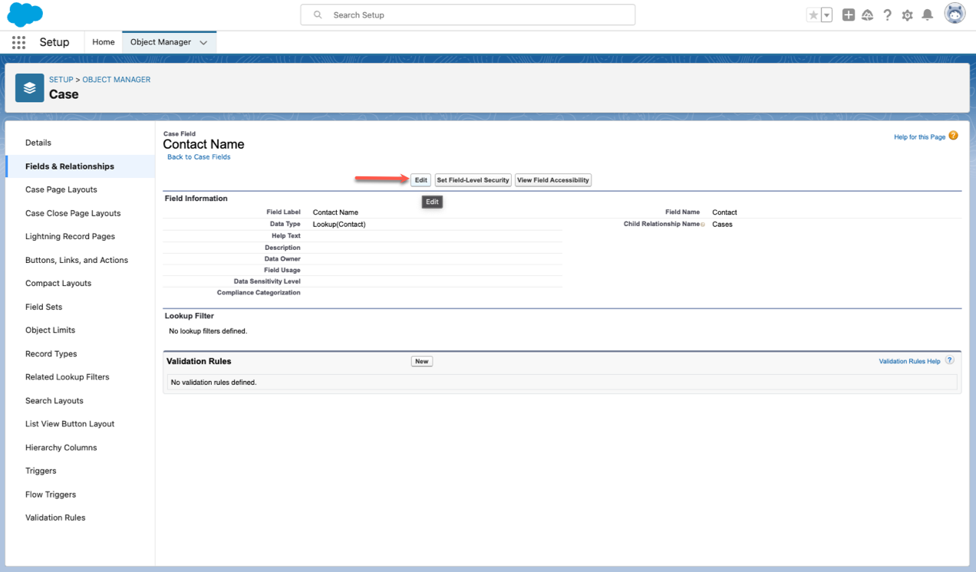
Task: Select Case Page Layouts in sidebar
Action: (x=61, y=189)
